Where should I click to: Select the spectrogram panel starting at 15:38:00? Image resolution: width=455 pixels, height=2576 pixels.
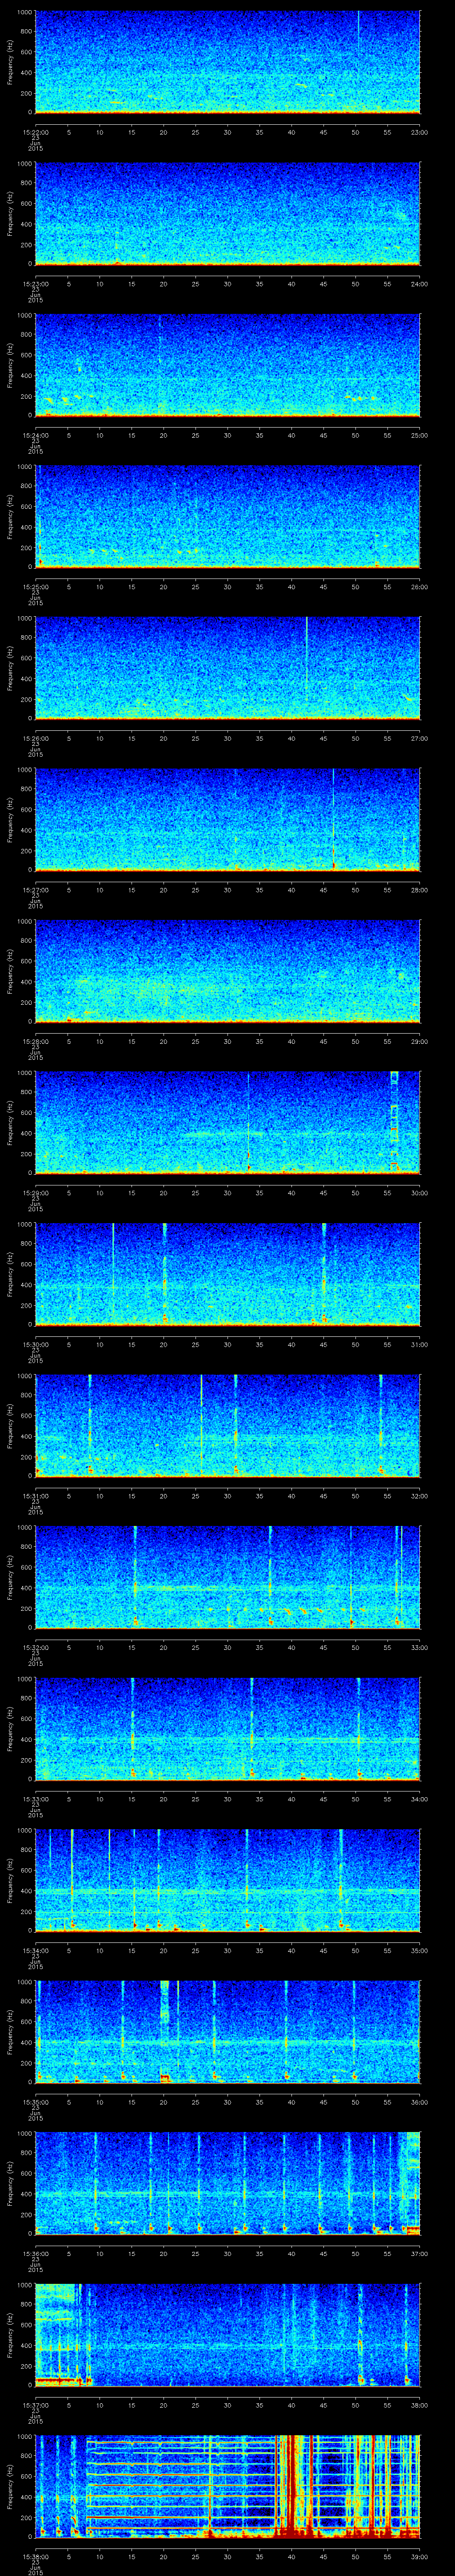pos(228,2486)
